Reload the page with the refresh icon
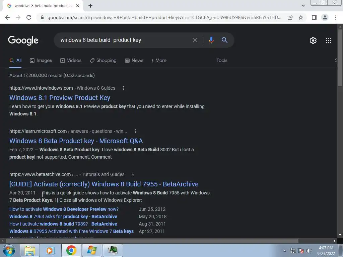 [x=29, y=17]
